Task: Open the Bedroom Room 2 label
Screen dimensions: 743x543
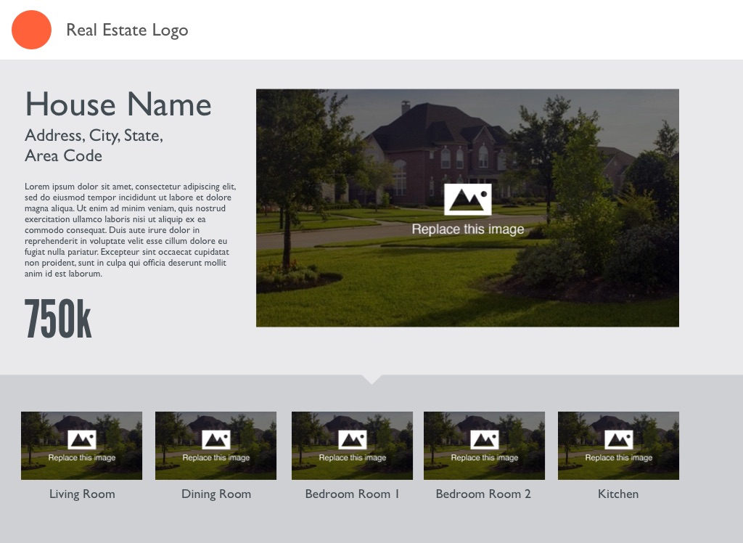Action: pyautogui.click(x=483, y=494)
